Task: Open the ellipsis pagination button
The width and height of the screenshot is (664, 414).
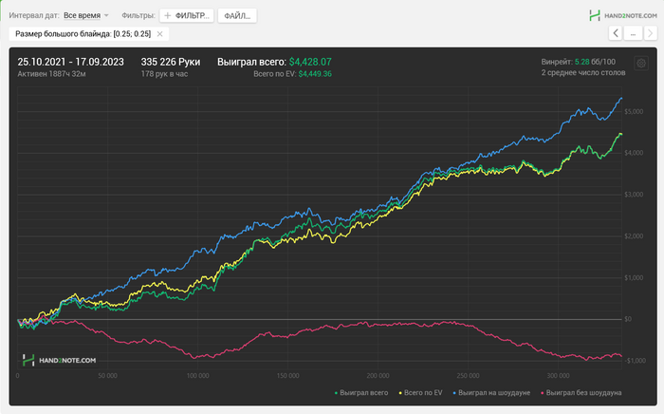Action: click(x=633, y=33)
